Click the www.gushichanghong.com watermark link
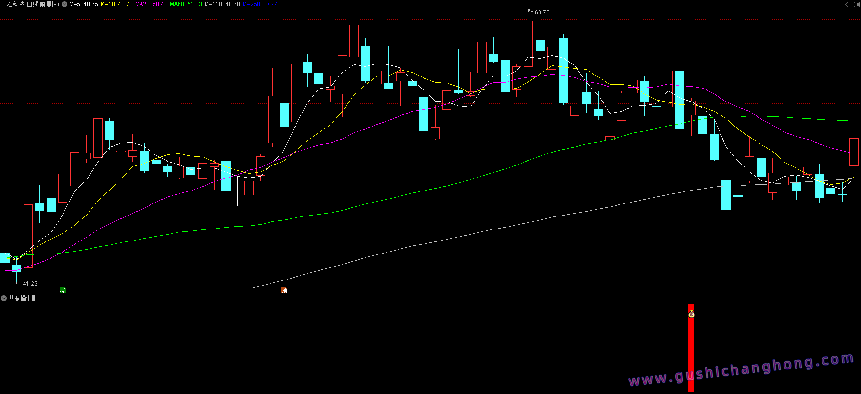Image resolution: width=861 pixels, height=394 pixels. click(x=741, y=370)
